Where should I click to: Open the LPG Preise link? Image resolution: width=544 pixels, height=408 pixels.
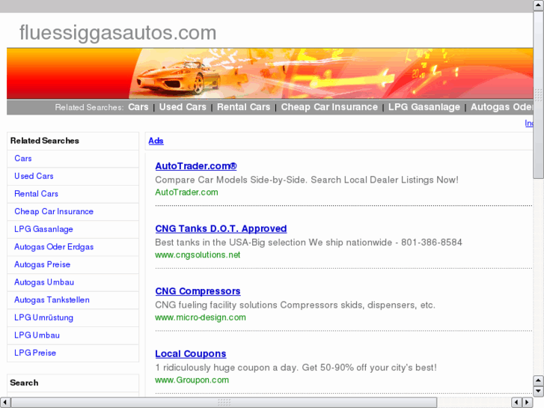(x=34, y=353)
